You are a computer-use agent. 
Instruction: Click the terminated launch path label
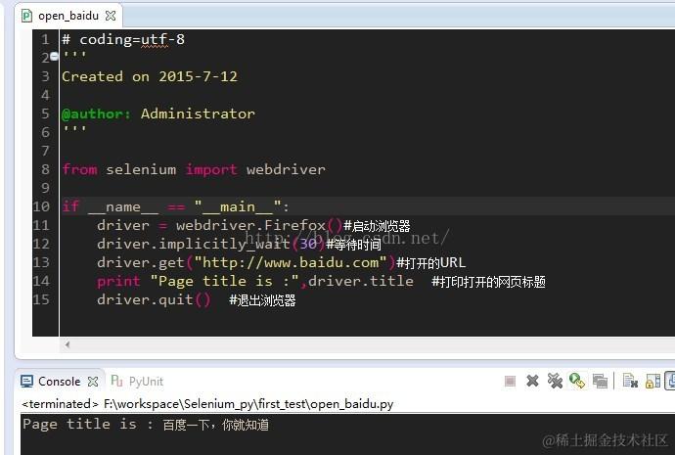tap(207, 404)
